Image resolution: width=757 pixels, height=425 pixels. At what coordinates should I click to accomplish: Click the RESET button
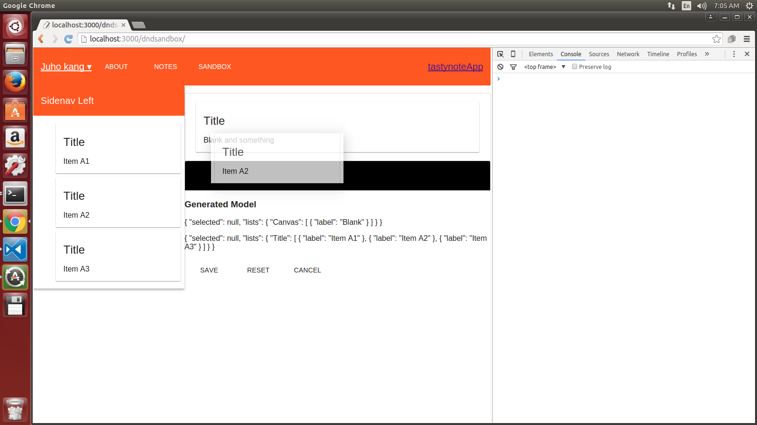pos(258,270)
